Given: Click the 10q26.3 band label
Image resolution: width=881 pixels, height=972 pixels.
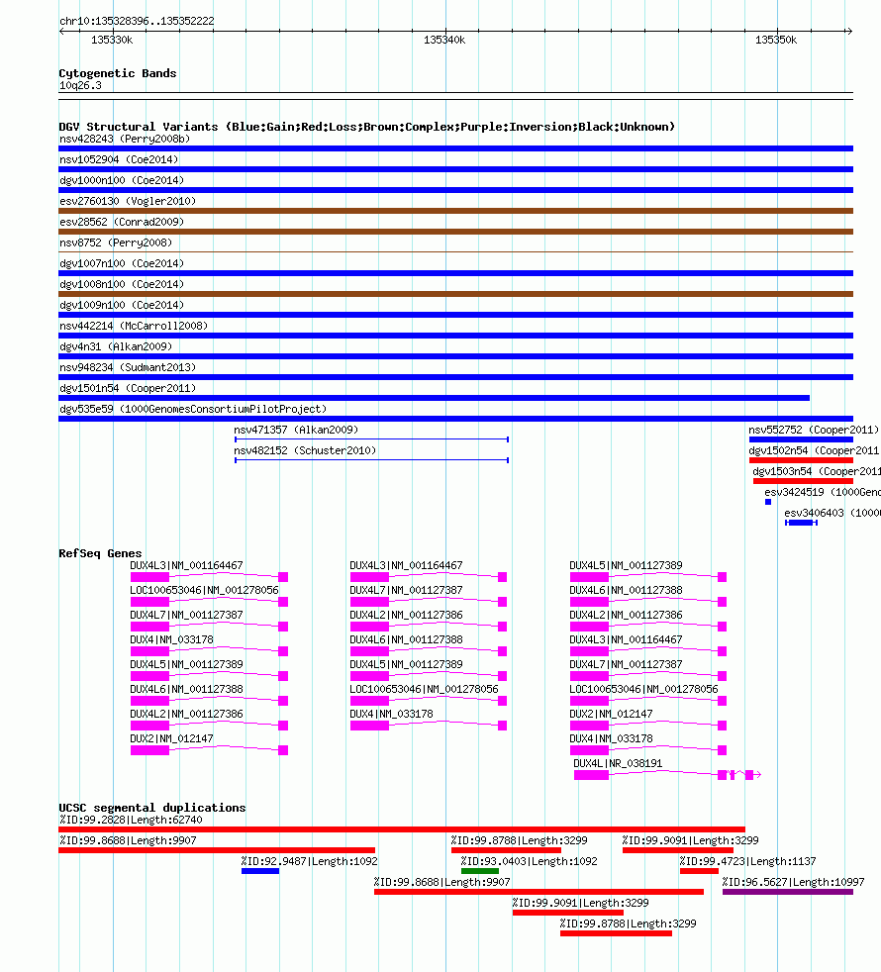Looking at the screenshot, I should [80, 85].
